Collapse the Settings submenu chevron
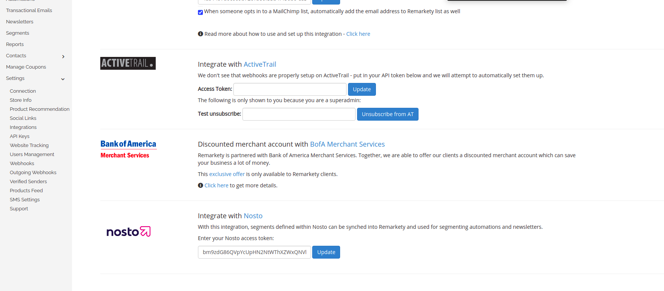 pos(63,79)
